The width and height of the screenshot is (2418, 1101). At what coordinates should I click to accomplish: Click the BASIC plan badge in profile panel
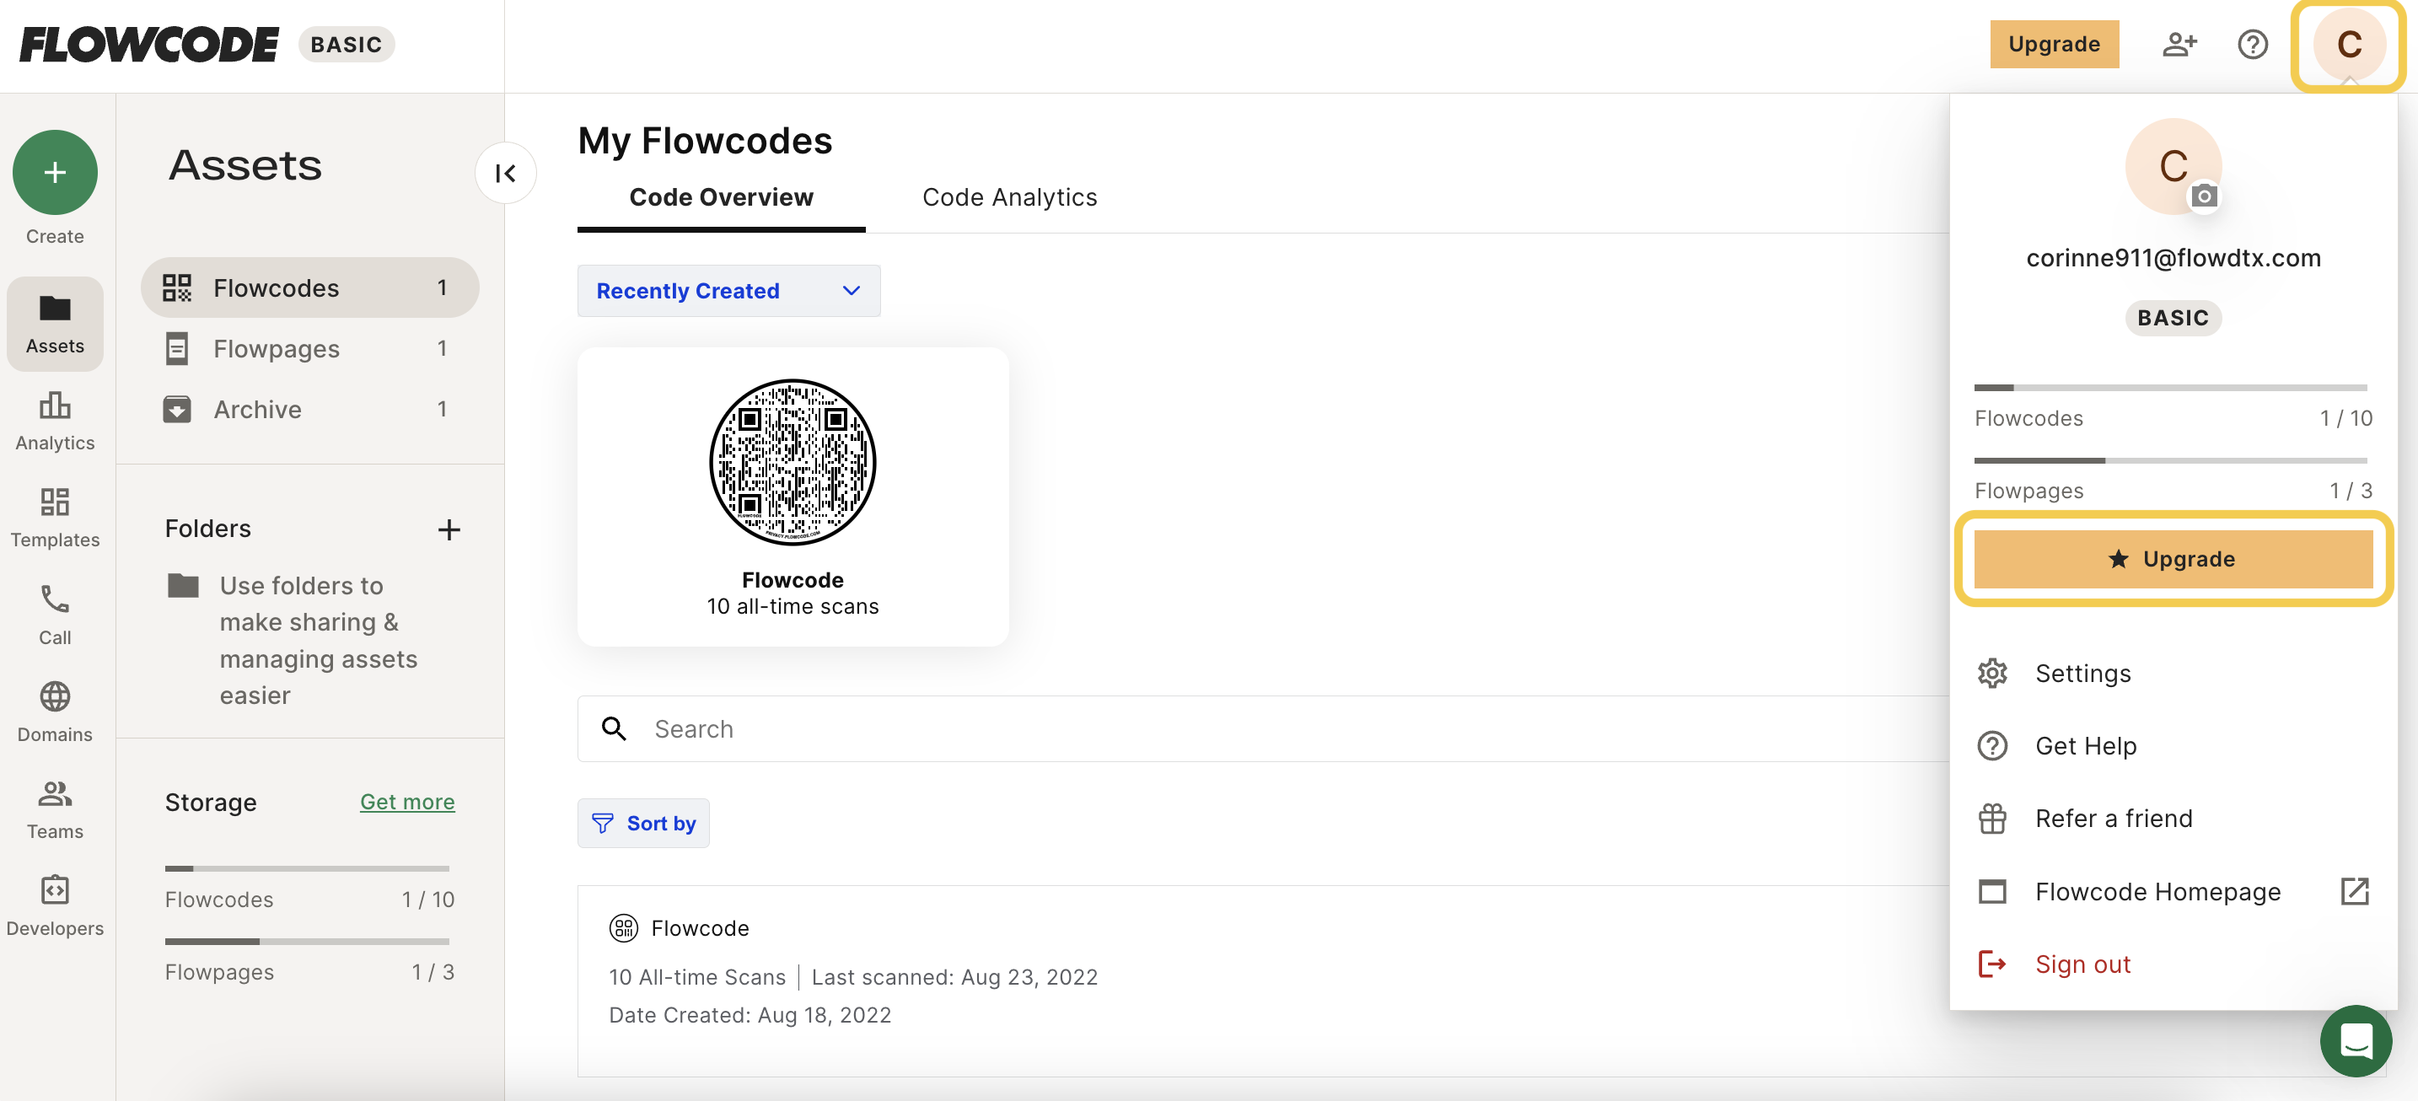click(x=2173, y=318)
